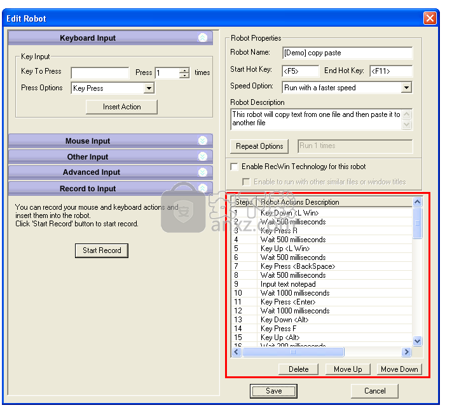Viewport: 459px width, 417px height.
Task: Open the Advanced Input panel header
Action: tap(111, 172)
